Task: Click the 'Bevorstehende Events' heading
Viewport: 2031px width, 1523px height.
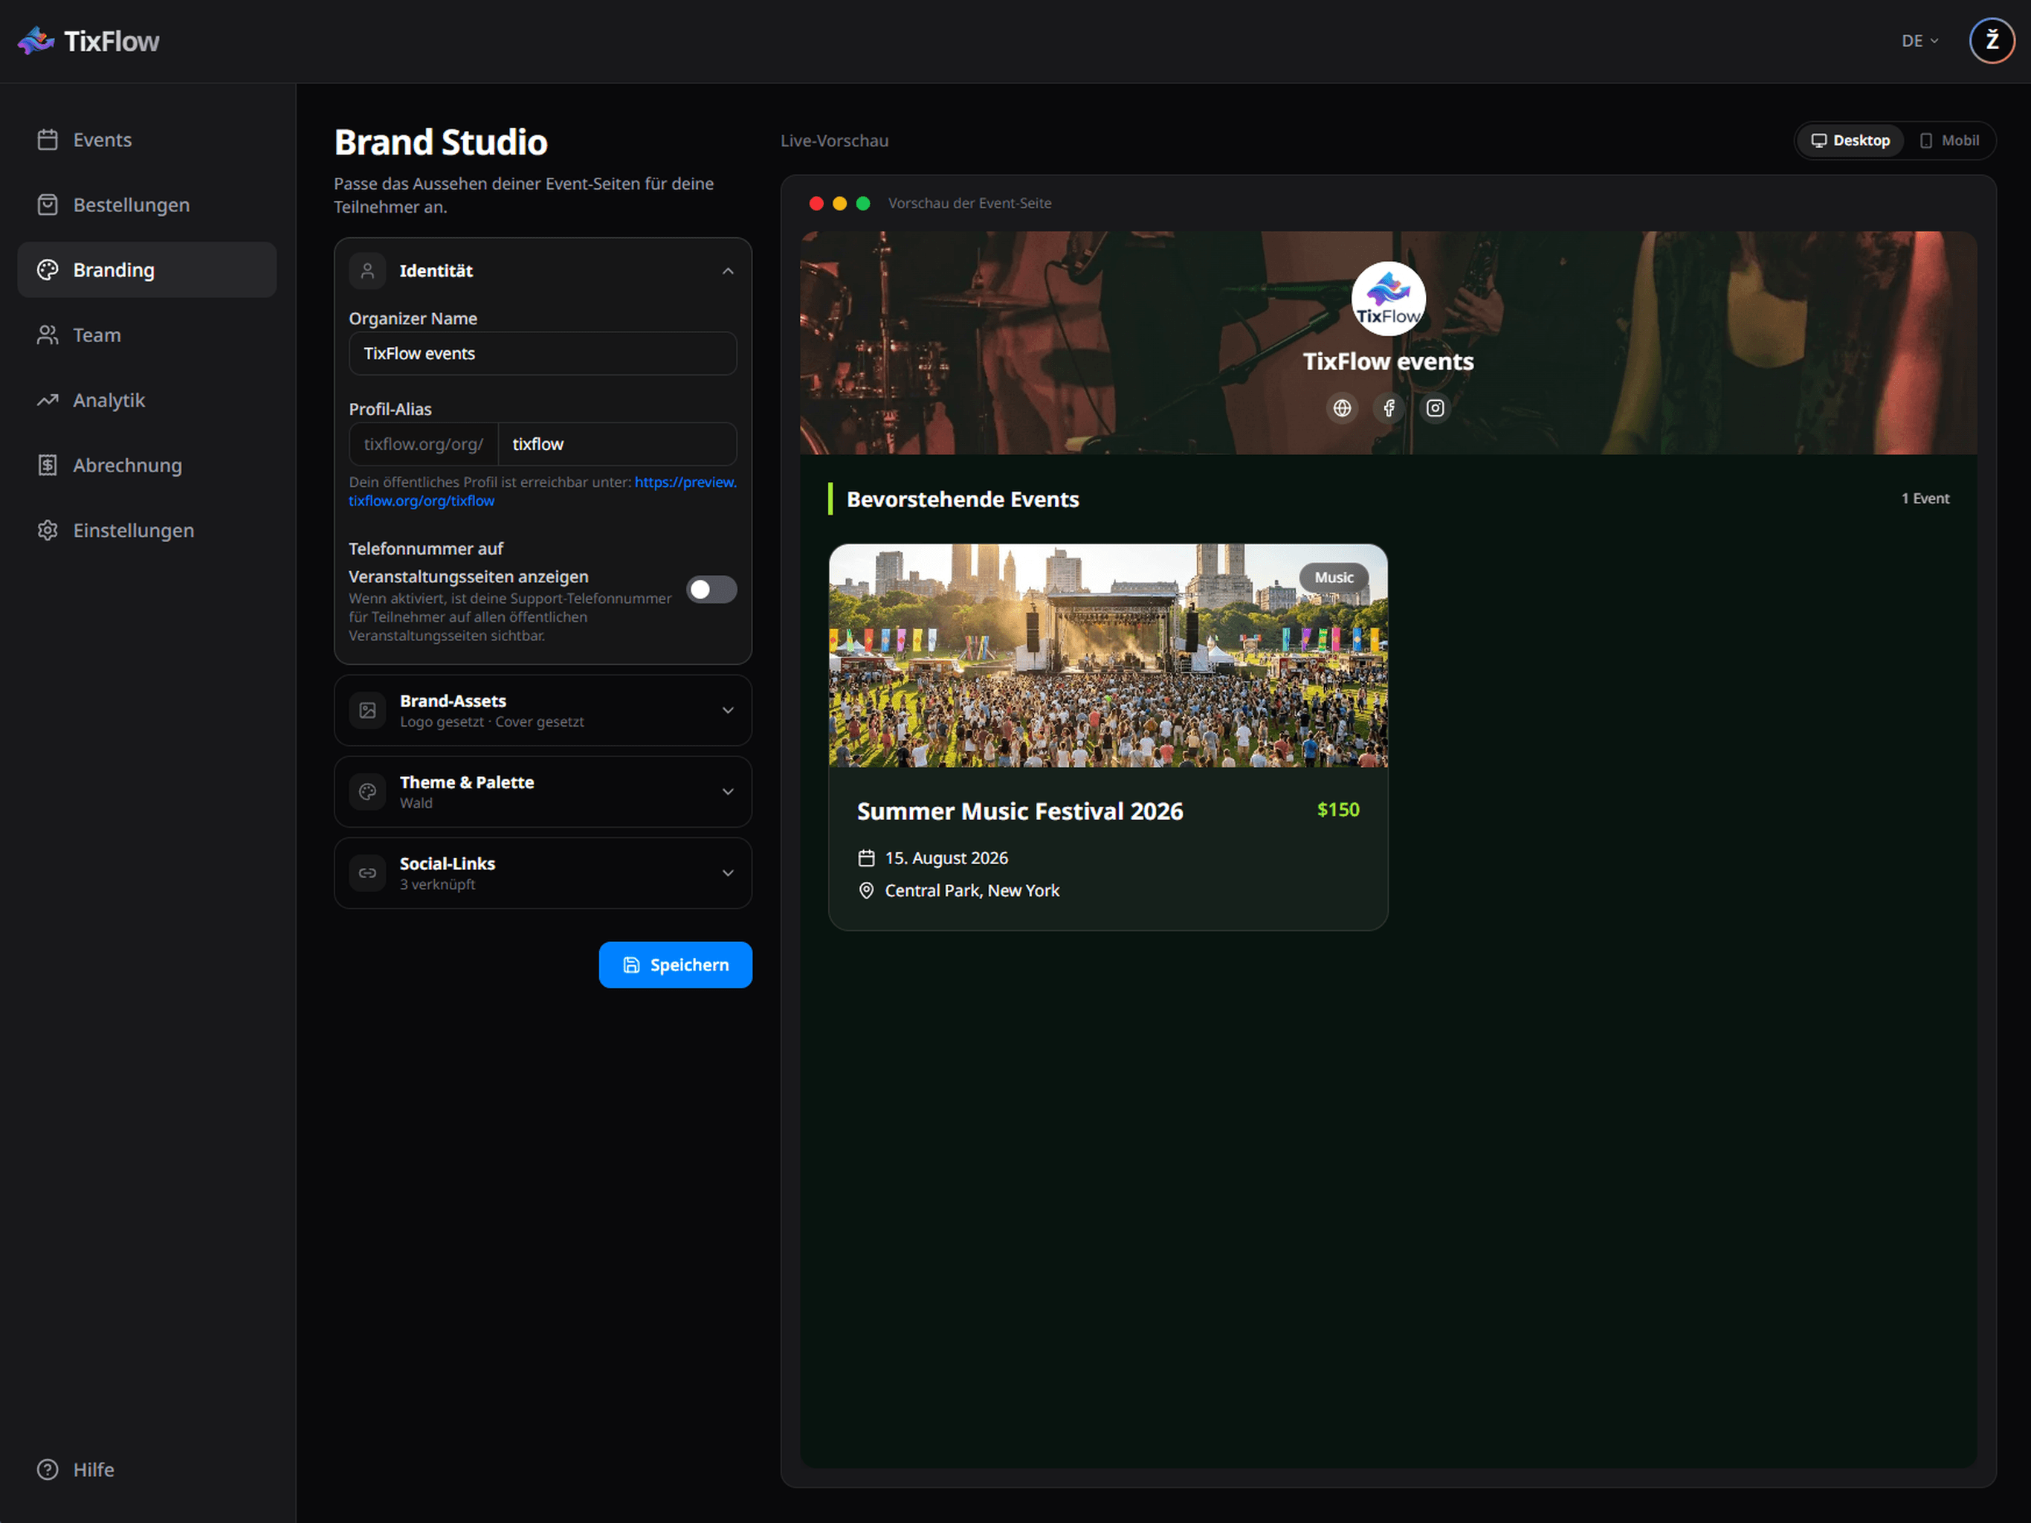Action: click(x=962, y=500)
